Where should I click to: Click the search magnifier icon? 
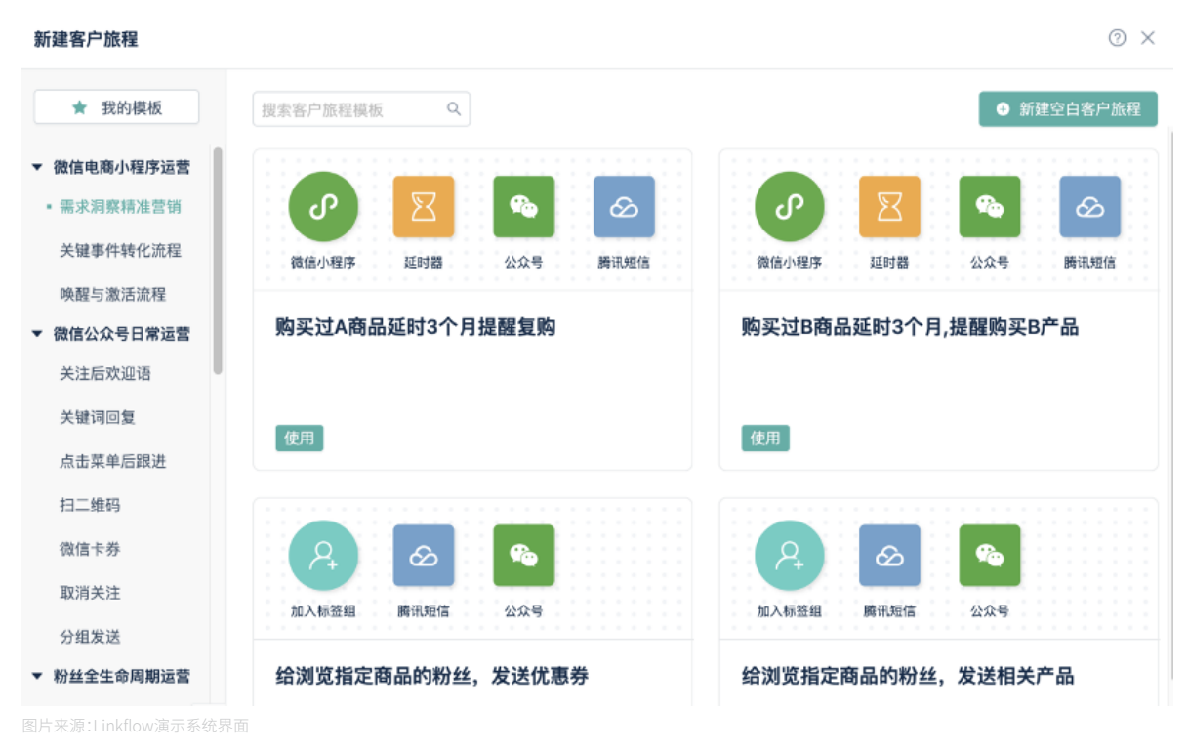[x=454, y=109]
